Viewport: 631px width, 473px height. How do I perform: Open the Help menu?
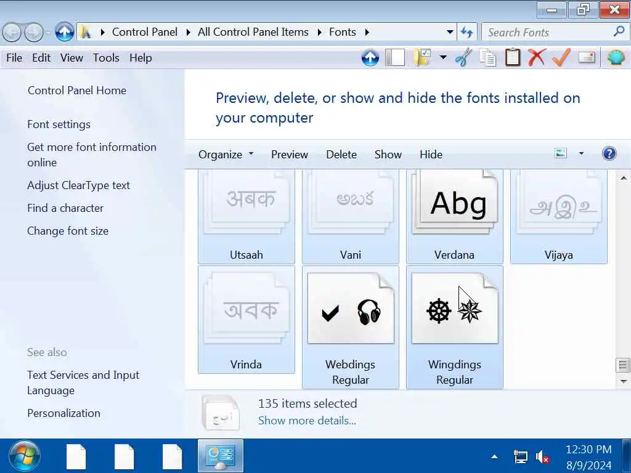(141, 58)
